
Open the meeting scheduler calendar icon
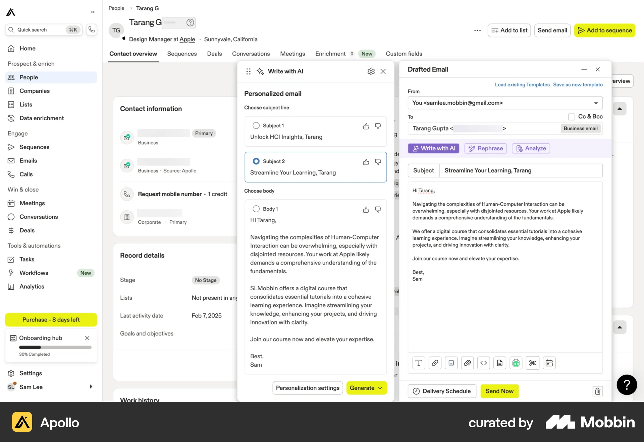click(549, 363)
